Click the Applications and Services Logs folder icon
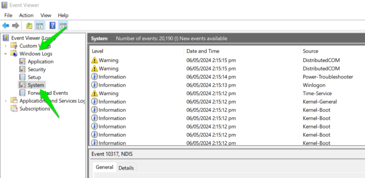365x178 pixels. coord(14,101)
